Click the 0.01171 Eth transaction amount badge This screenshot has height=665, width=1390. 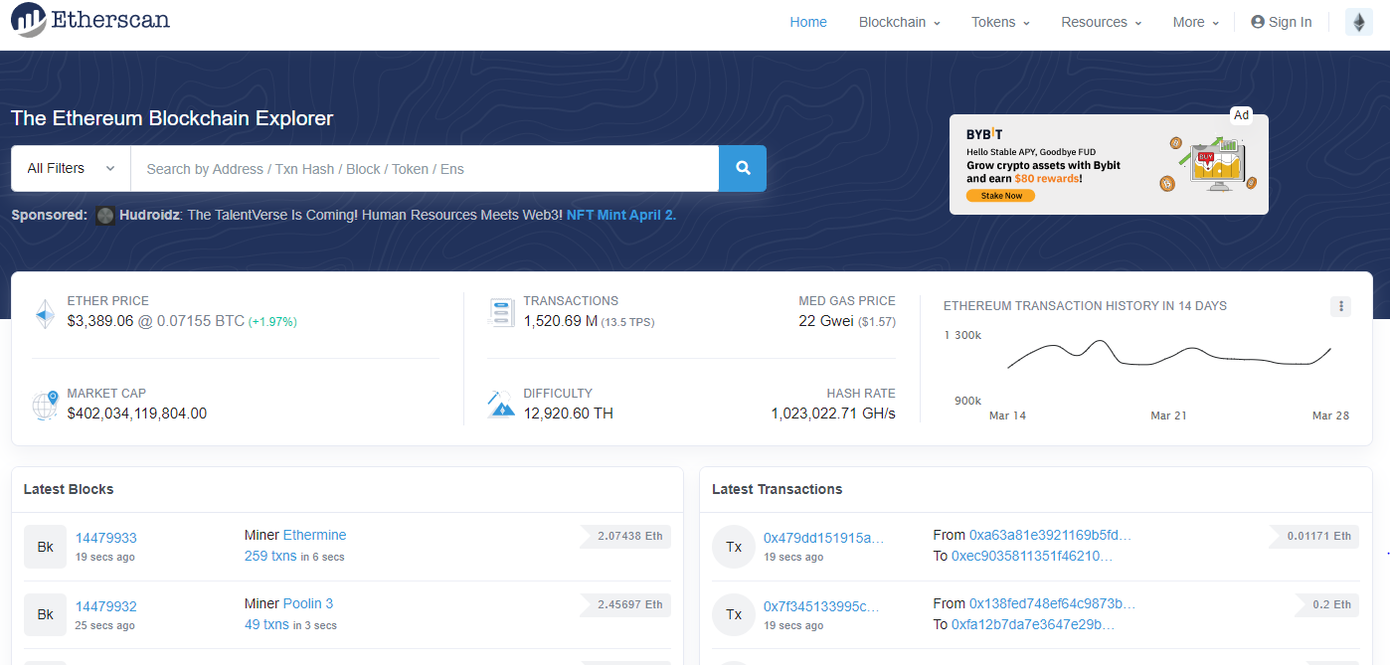[x=1314, y=537]
